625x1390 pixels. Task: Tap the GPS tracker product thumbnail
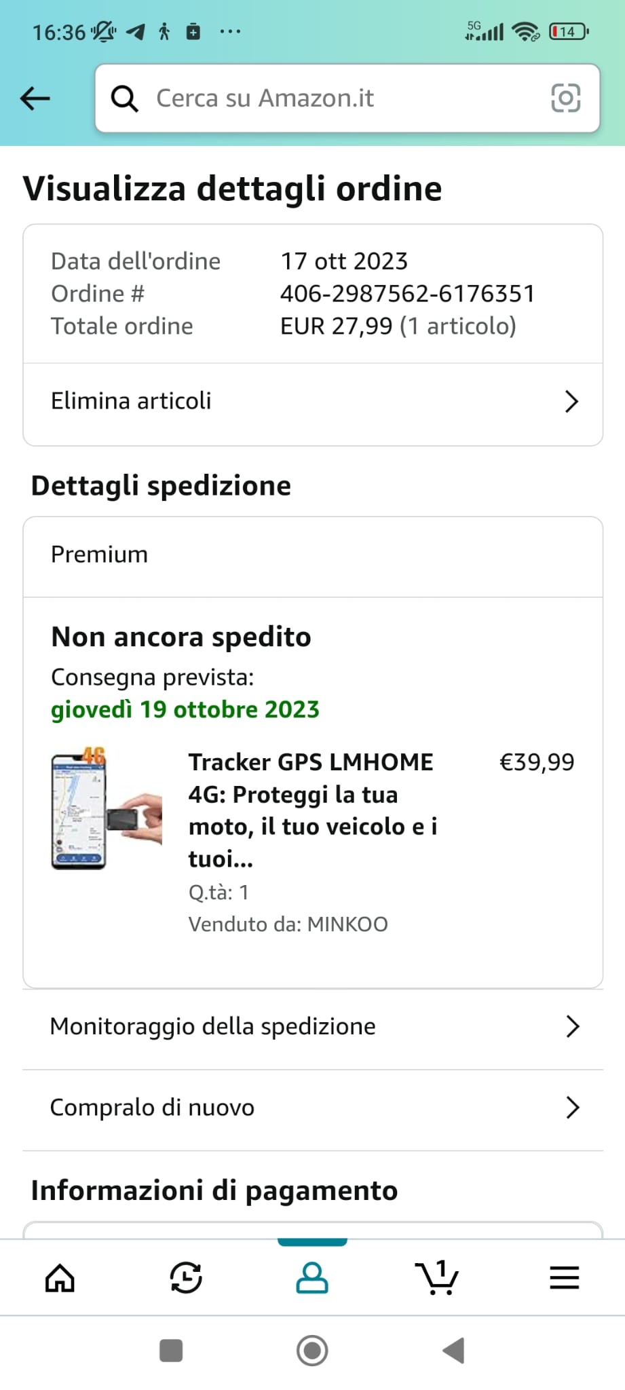(107, 808)
